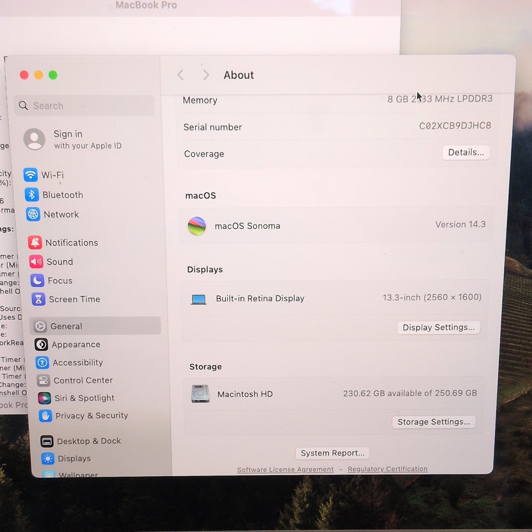Open Storage Settings button
The width and height of the screenshot is (532, 532).
click(434, 422)
